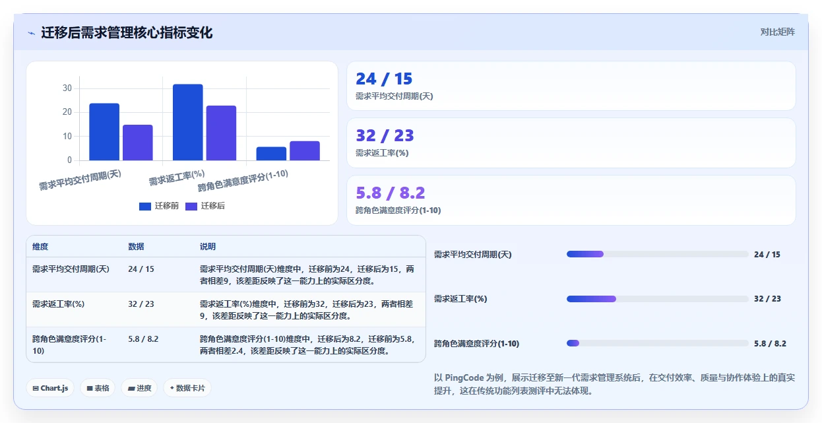
Task: Click the y-axis value 30
Action: pyautogui.click(x=67, y=88)
